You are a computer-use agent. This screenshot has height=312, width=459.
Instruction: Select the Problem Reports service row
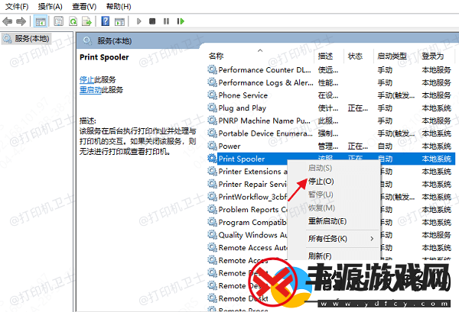(x=253, y=210)
